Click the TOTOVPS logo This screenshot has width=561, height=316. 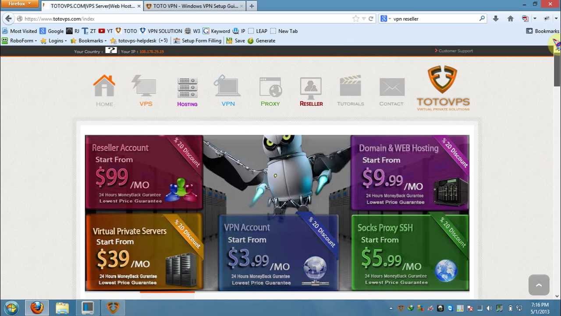(443, 88)
